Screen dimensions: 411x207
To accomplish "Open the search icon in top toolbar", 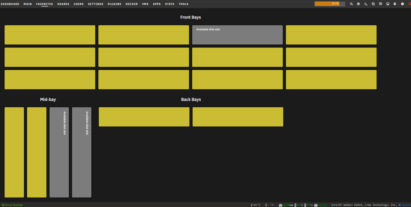I will (x=351, y=4).
